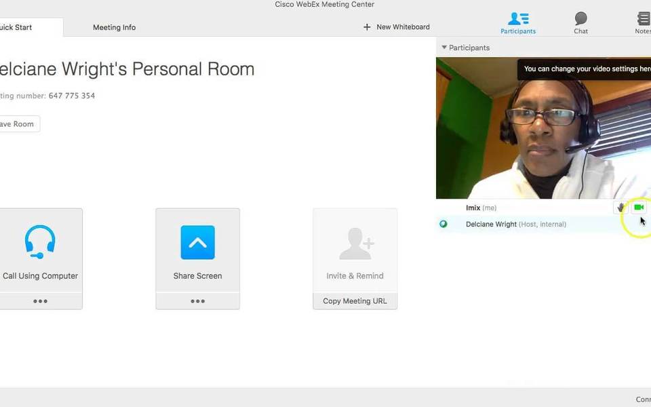Click the plus icon for New Whiteboard
This screenshot has height=407, width=651.
click(367, 27)
